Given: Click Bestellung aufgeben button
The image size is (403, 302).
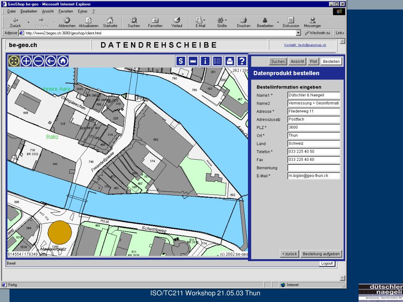Looking at the screenshot, I should pyautogui.click(x=321, y=254).
